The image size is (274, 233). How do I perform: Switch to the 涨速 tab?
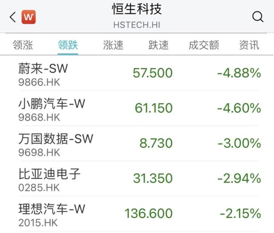(x=113, y=45)
